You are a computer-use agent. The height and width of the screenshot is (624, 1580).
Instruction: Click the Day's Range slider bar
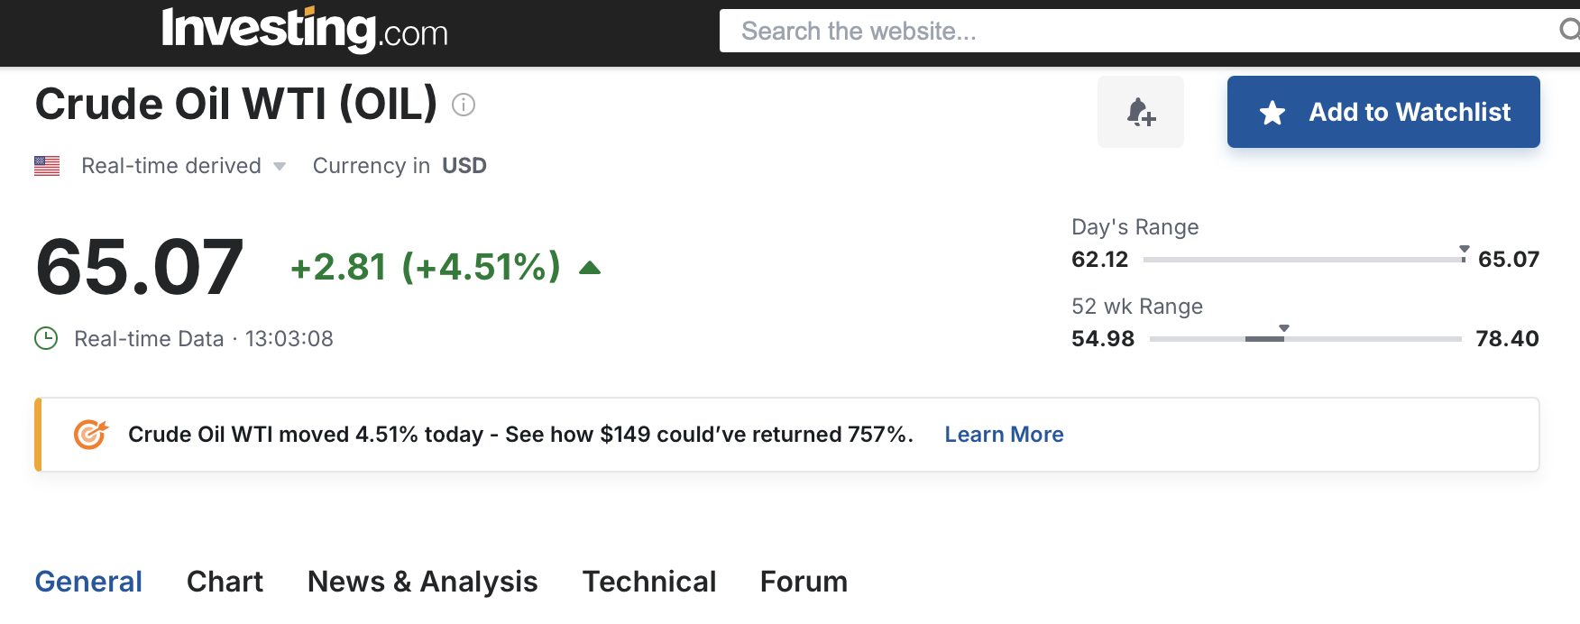pyautogui.click(x=1304, y=260)
